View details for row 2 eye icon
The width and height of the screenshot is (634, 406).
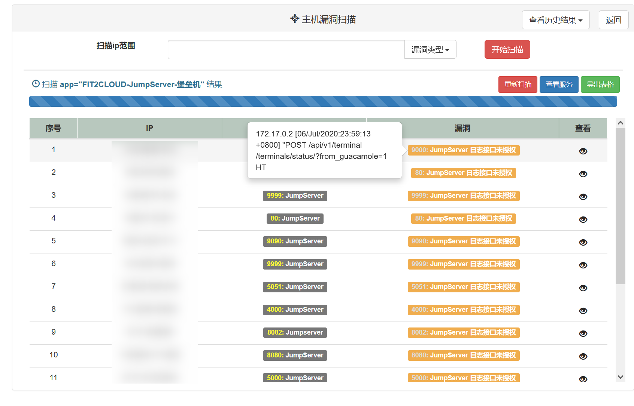[x=583, y=174]
